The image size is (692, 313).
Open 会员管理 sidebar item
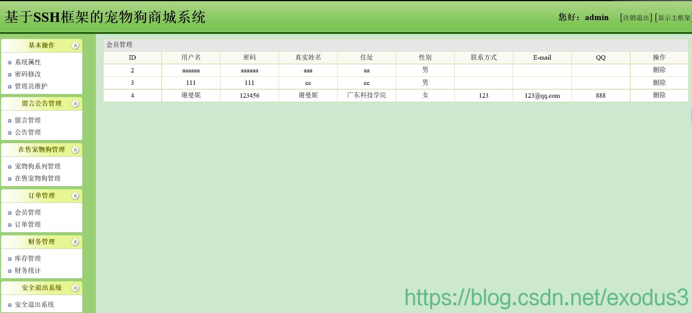[x=28, y=212]
